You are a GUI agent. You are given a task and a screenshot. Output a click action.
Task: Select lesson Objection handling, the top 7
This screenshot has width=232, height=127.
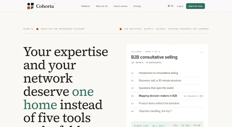[x=167, y=111]
